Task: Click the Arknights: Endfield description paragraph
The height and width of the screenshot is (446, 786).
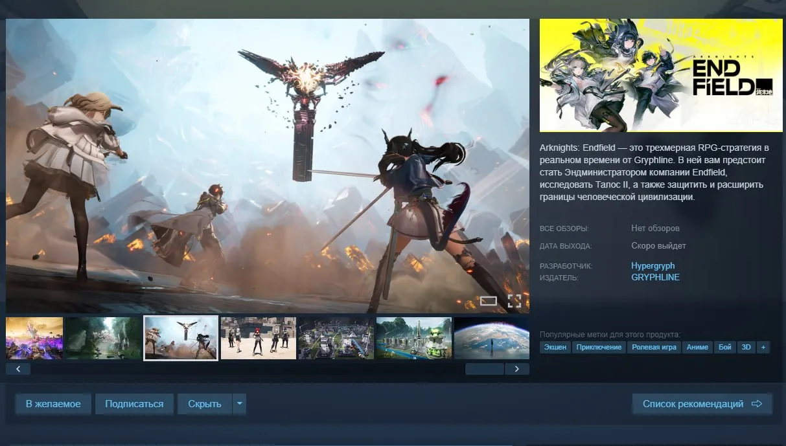Action: [654, 173]
